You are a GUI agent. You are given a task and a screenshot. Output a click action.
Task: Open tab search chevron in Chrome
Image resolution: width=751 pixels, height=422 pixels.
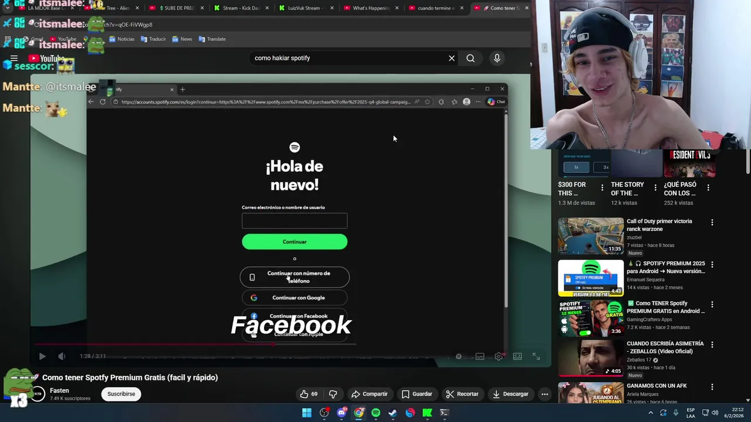pos(7,8)
